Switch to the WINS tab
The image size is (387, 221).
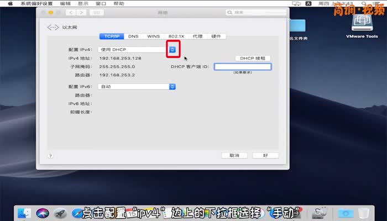(x=153, y=36)
